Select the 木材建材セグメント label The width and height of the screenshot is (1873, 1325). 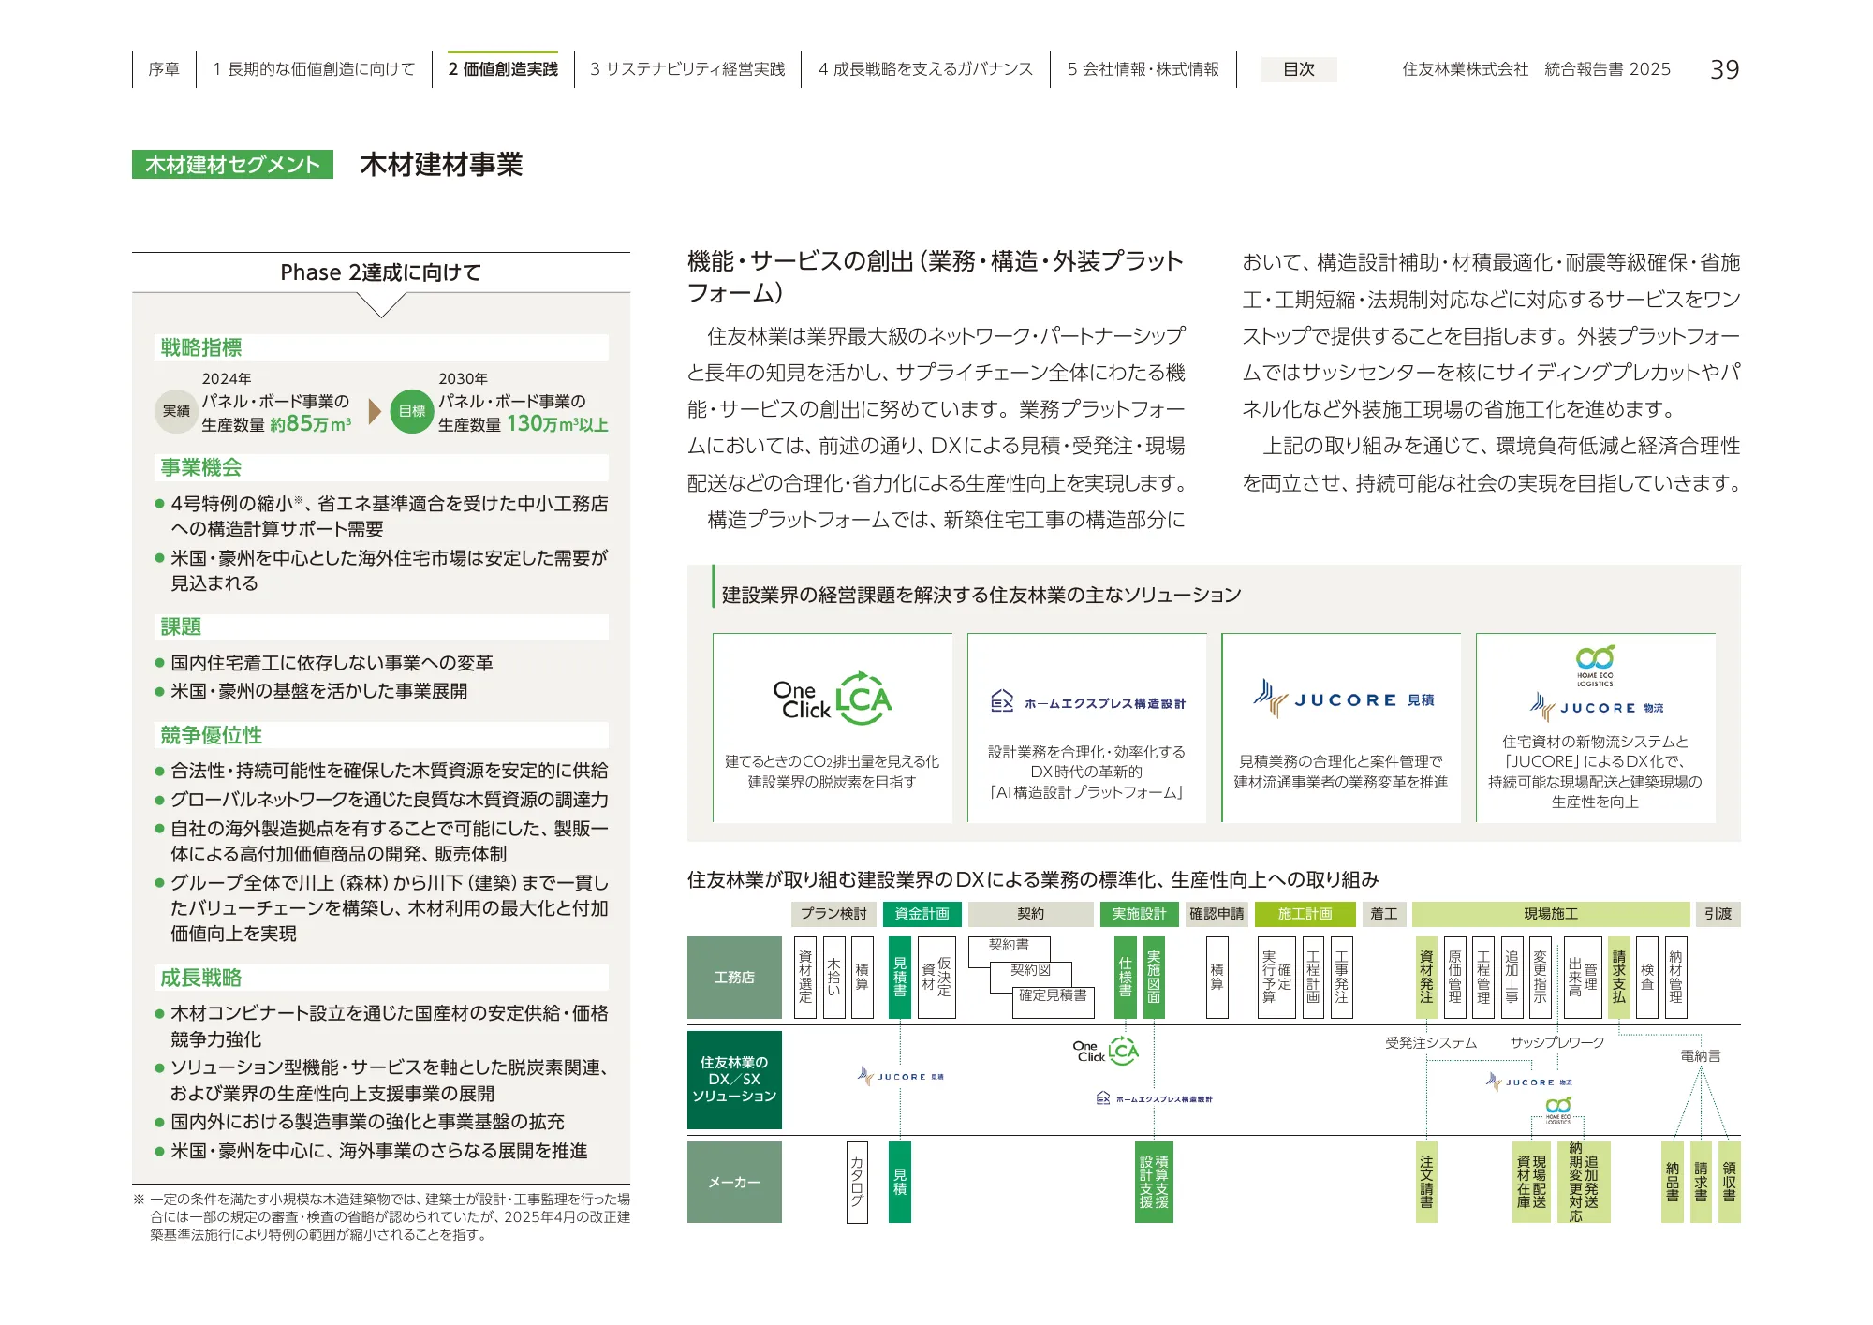[232, 165]
